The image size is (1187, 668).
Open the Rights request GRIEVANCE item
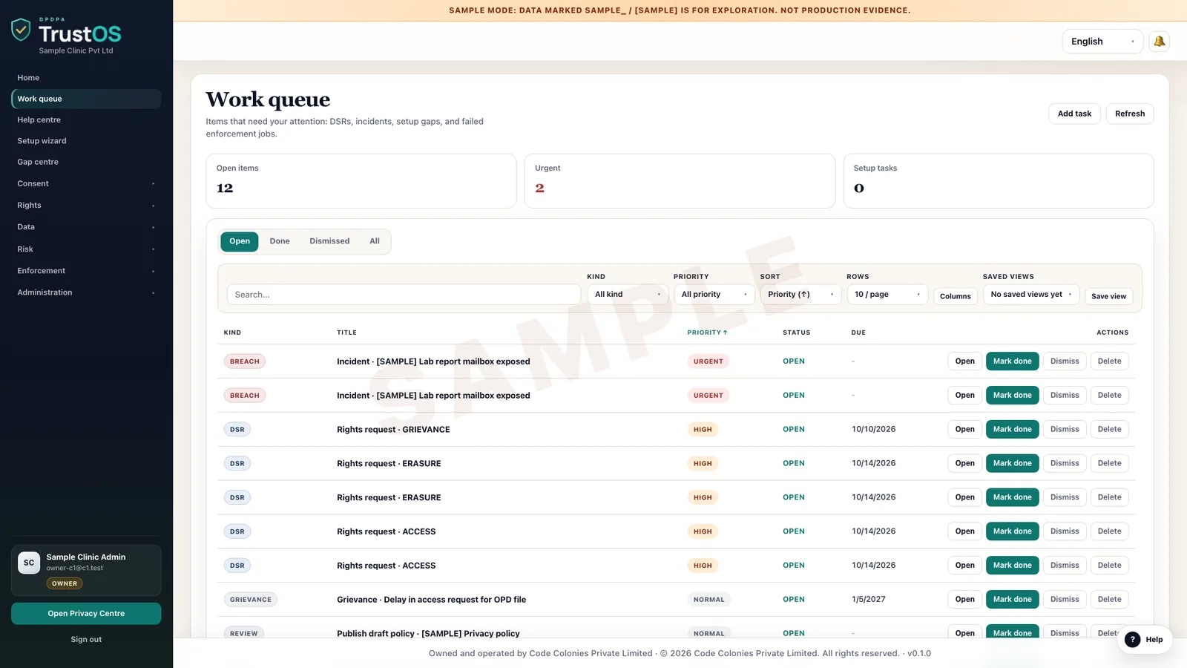[x=964, y=430]
